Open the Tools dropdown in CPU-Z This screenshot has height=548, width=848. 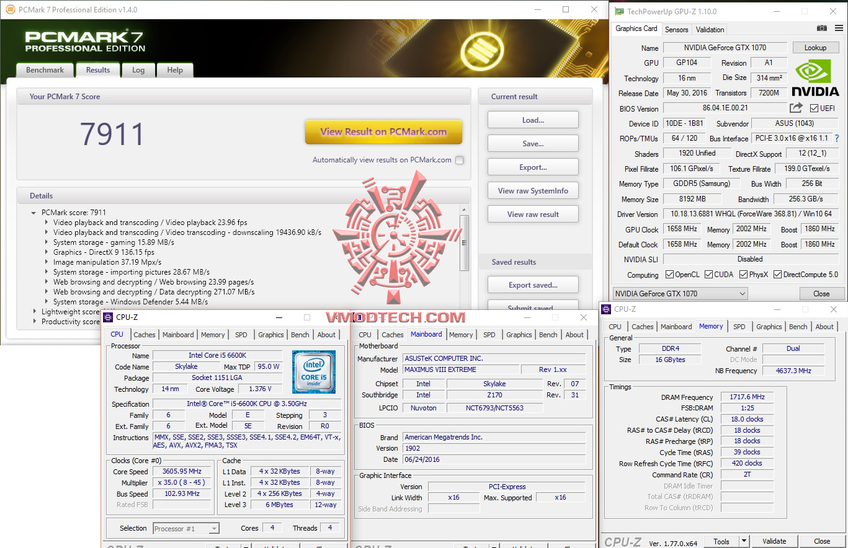(726, 541)
